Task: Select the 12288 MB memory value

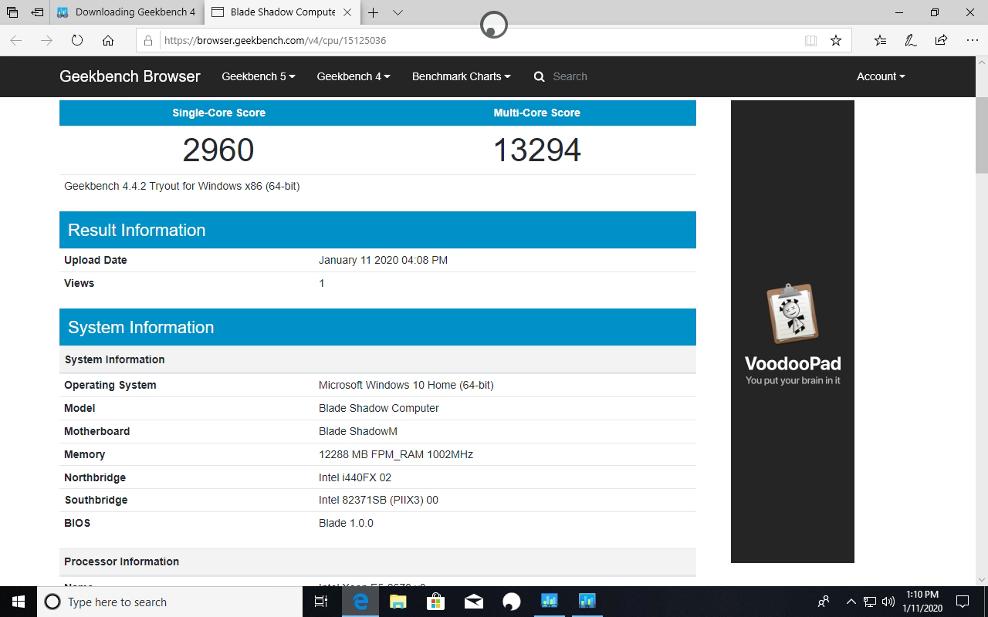Action: [396, 454]
